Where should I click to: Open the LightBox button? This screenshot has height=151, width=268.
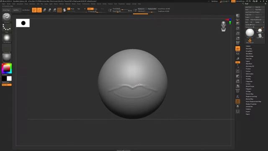(16, 10)
